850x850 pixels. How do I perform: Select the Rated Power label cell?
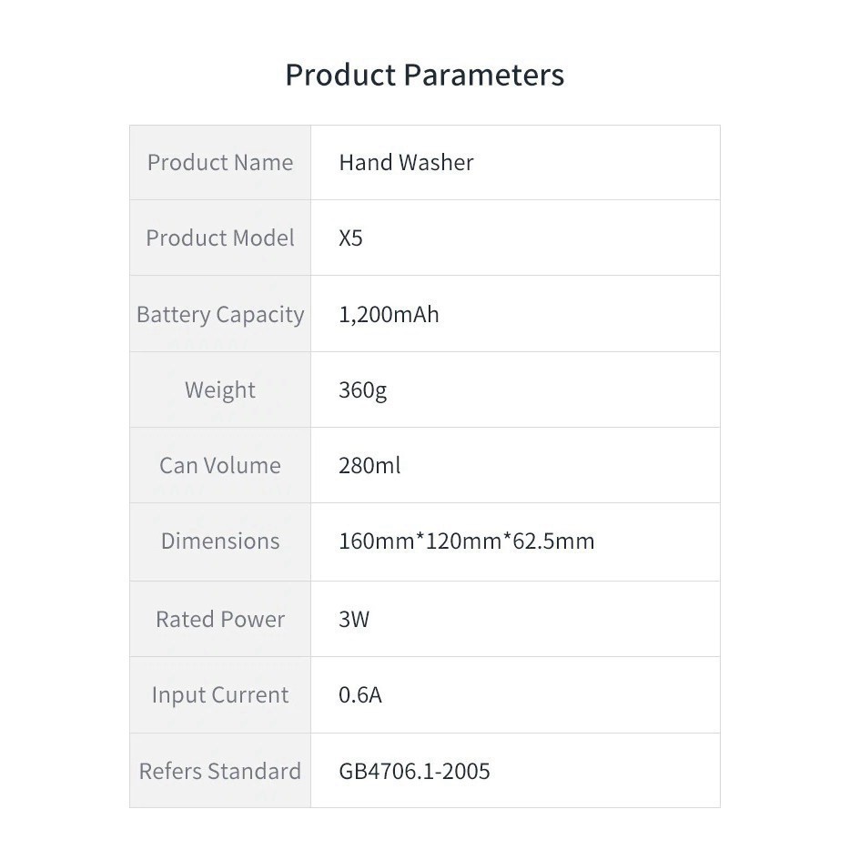220,620
